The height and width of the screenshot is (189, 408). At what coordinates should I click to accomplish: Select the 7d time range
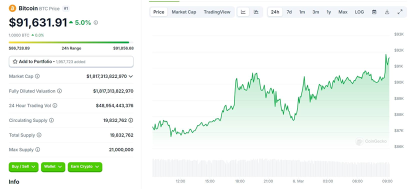coord(289,12)
